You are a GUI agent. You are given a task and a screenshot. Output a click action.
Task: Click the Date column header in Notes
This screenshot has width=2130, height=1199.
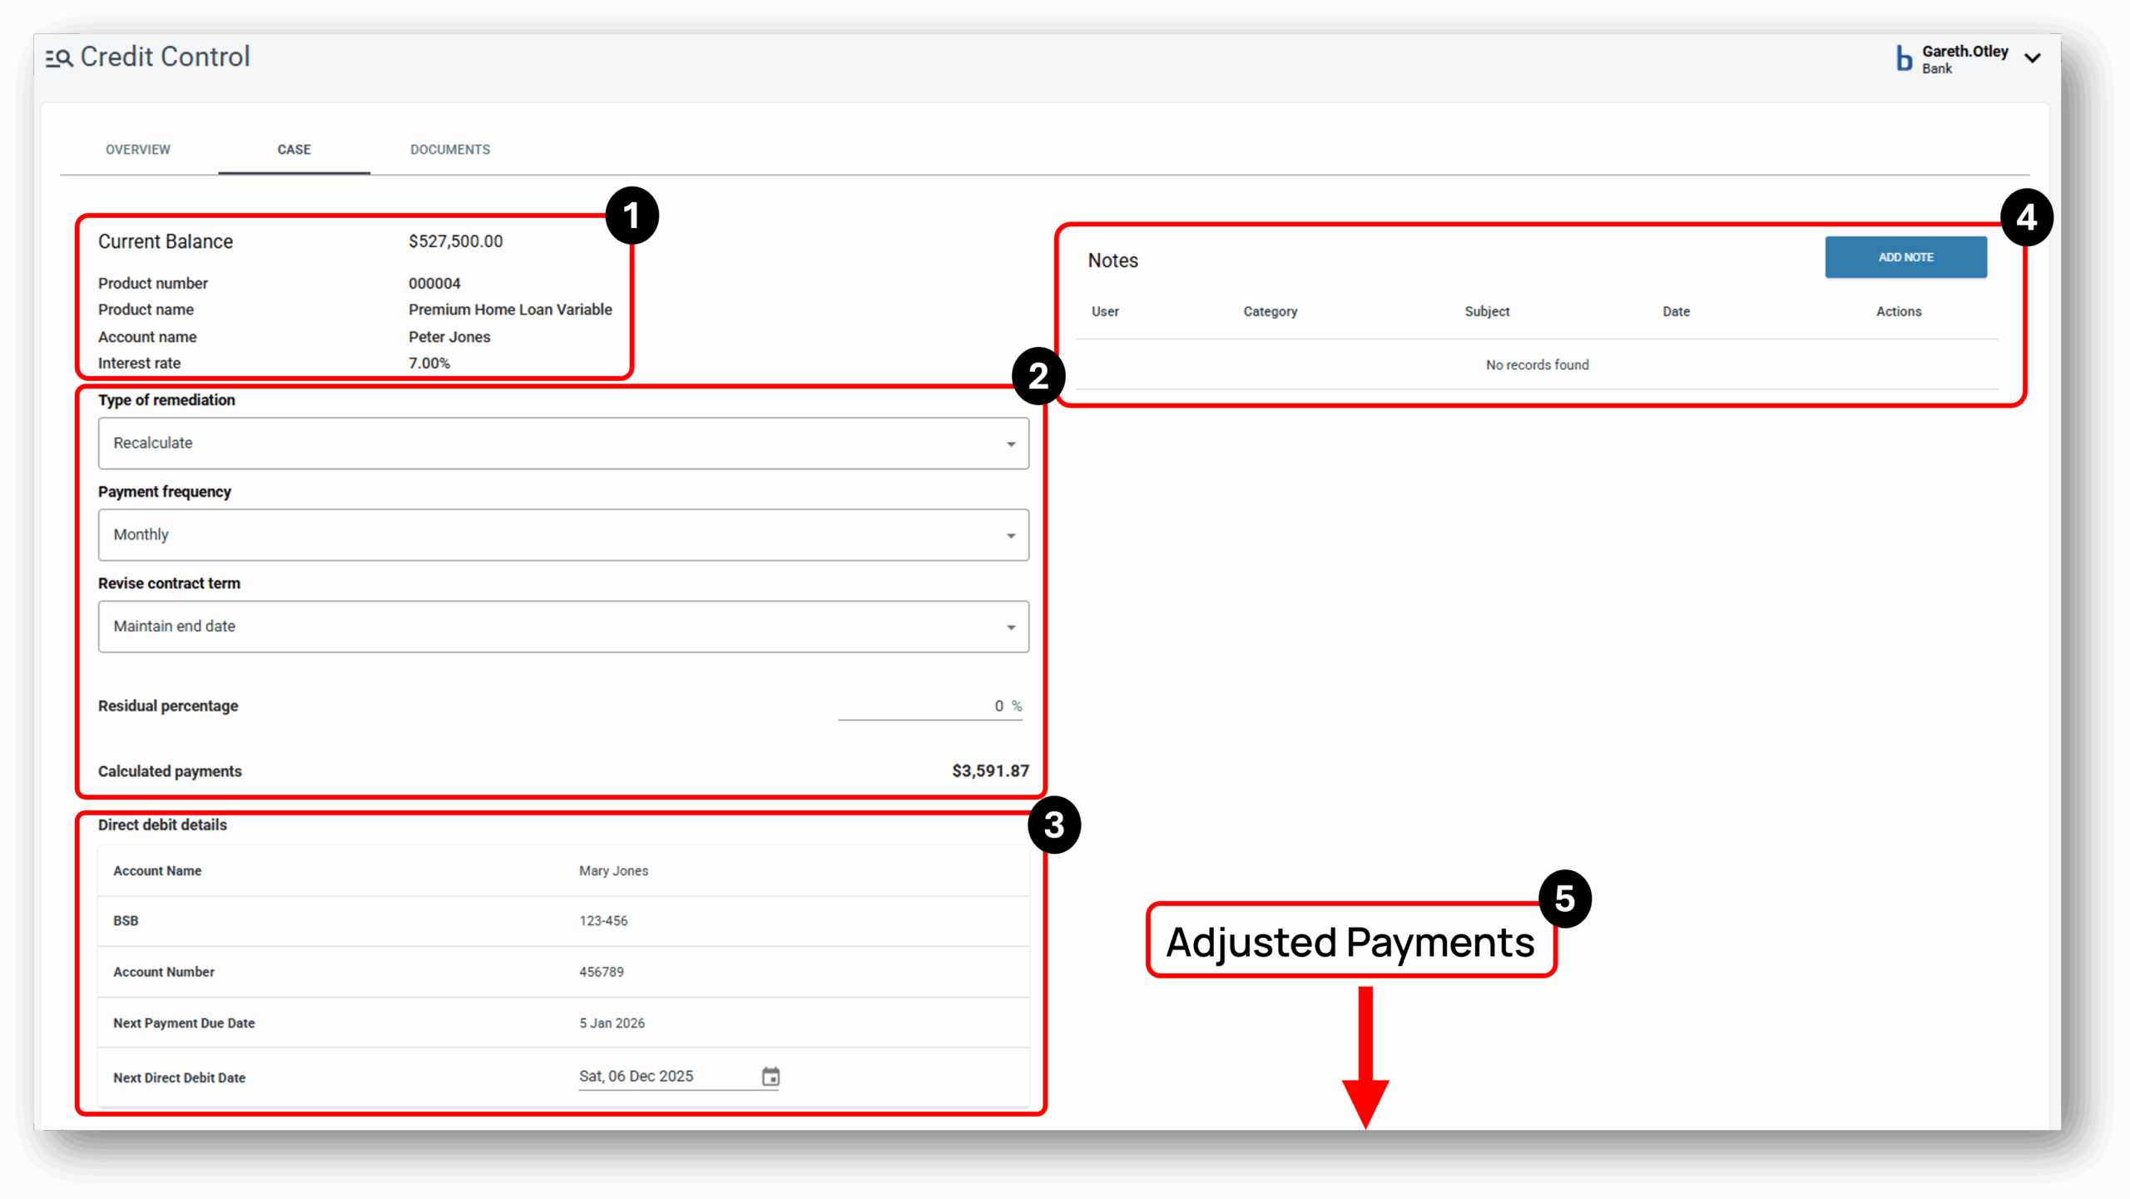(1676, 311)
